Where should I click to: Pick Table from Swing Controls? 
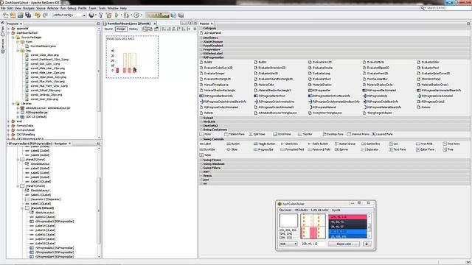205,155
